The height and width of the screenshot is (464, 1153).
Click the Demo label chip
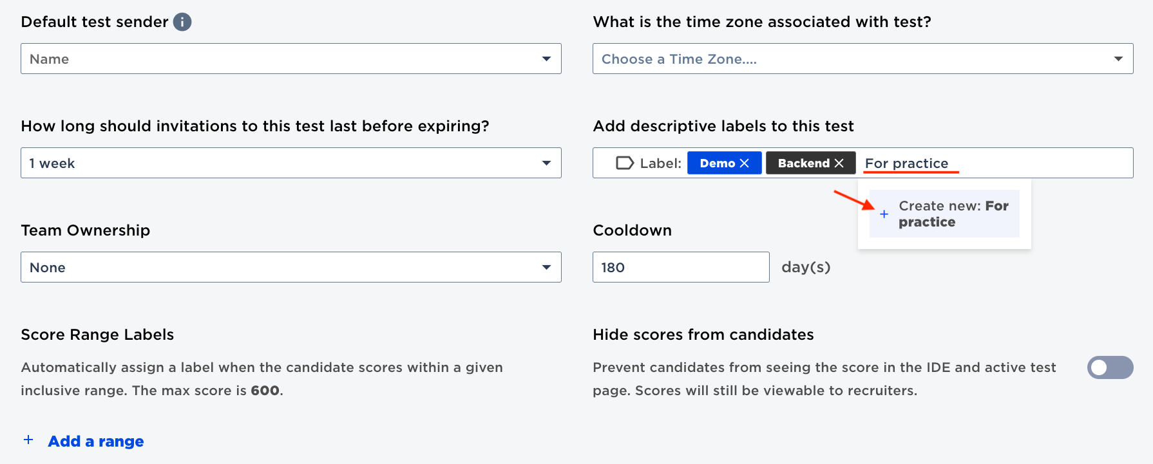(725, 163)
